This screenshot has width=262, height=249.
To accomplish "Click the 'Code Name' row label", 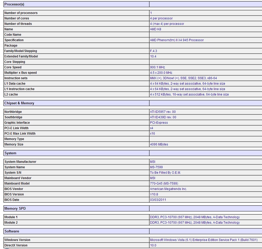I will point(13,34).
